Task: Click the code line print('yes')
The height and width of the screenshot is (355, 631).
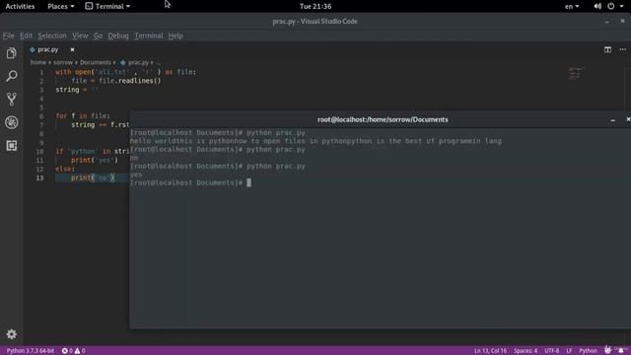Action: tap(95, 160)
